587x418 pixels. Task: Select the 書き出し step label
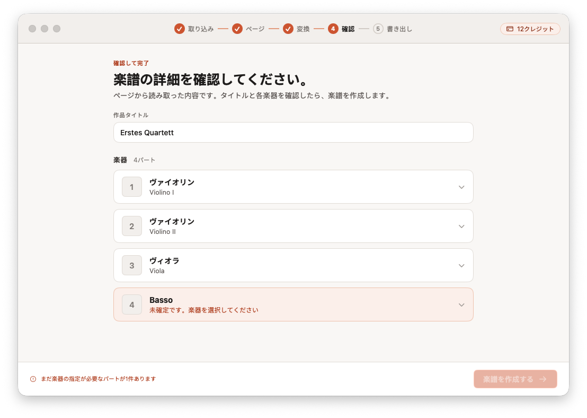point(399,29)
